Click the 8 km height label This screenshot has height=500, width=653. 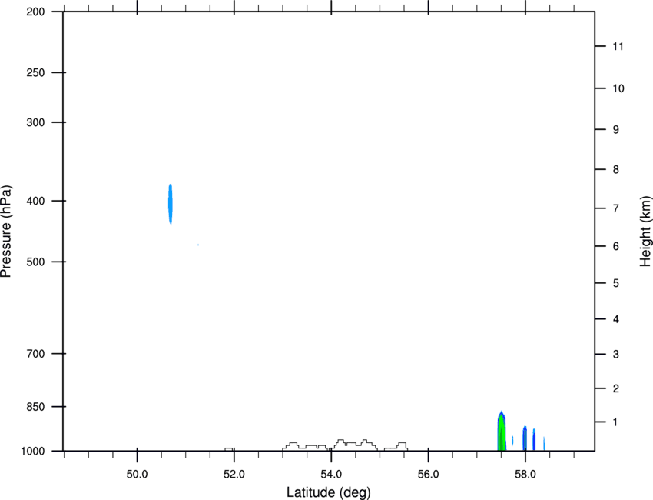point(616,170)
